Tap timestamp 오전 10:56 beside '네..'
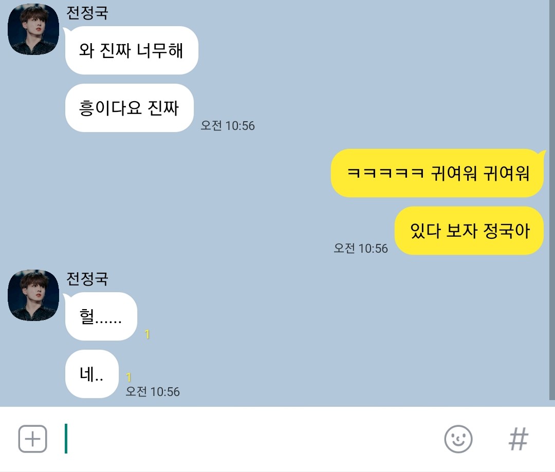This screenshot has width=555, height=472. (153, 392)
